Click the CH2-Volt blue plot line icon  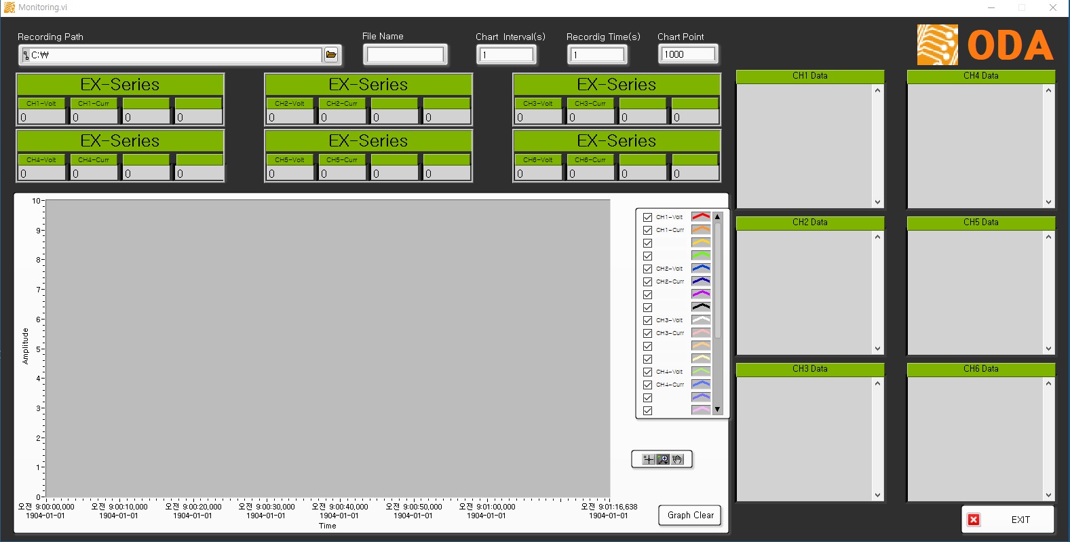point(700,269)
